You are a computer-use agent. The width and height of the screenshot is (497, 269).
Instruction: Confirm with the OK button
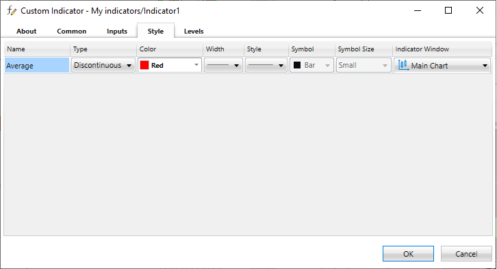click(408, 254)
